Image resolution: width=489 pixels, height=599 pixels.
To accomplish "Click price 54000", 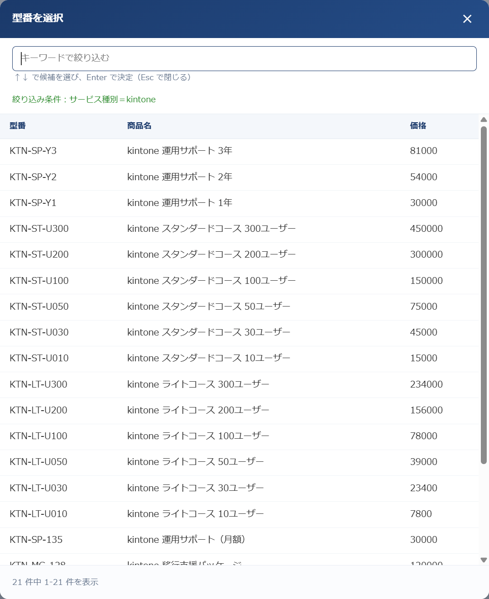I will coord(424,177).
